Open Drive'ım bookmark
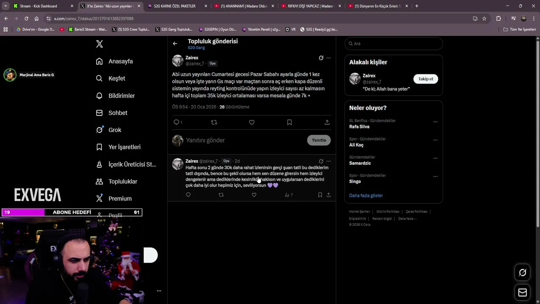The image size is (540, 304). pos(35,30)
